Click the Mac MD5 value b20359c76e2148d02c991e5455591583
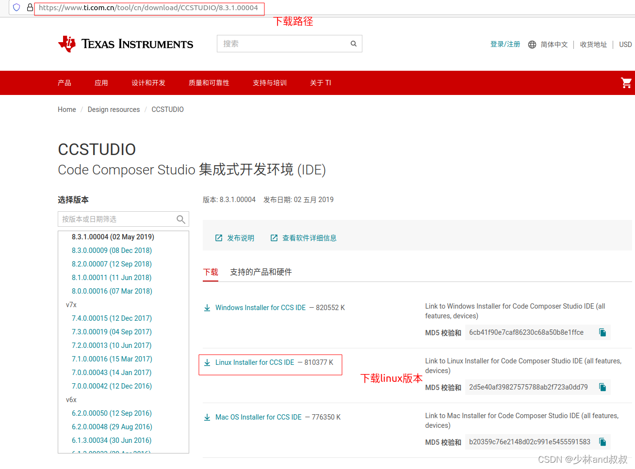This screenshot has width=635, height=469. point(530,442)
